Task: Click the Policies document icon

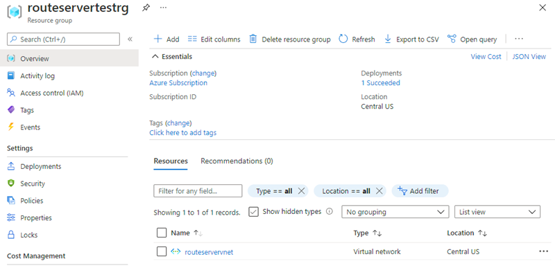Action: [x=11, y=201]
